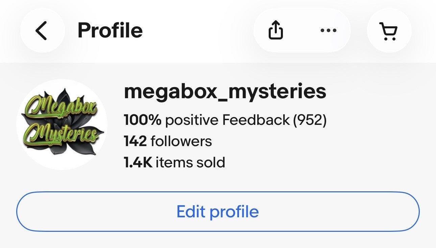This screenshot has height=248, width=436.
Task: See the 142 followers list
Action: point(168,141)
